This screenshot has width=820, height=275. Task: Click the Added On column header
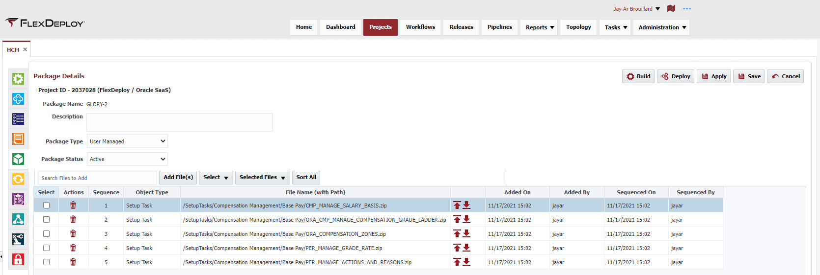[x=518, y=192]
